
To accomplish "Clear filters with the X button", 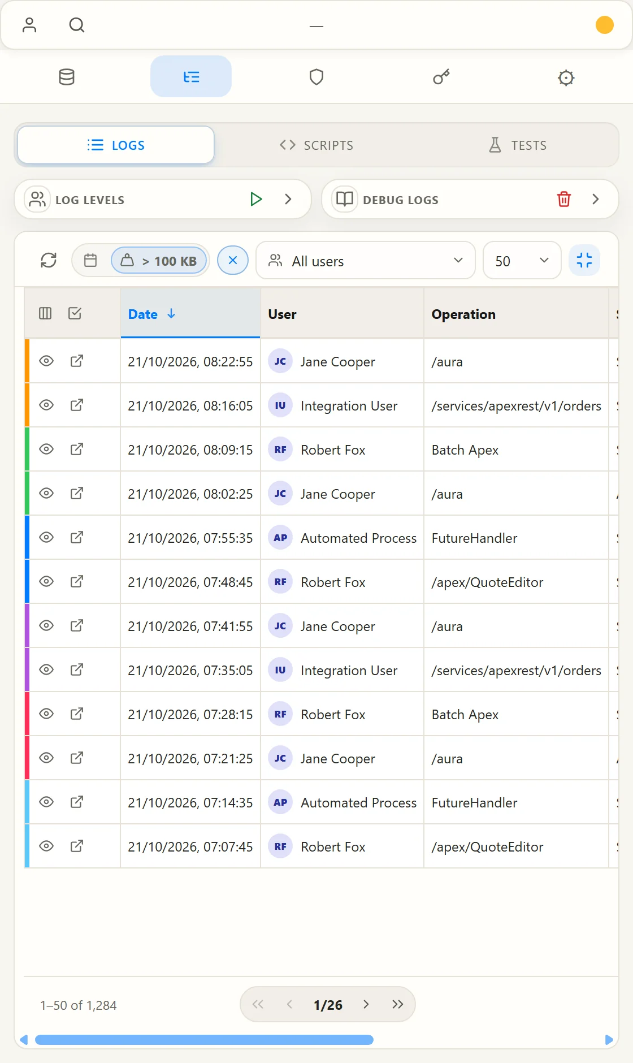I will coord(233,260).
